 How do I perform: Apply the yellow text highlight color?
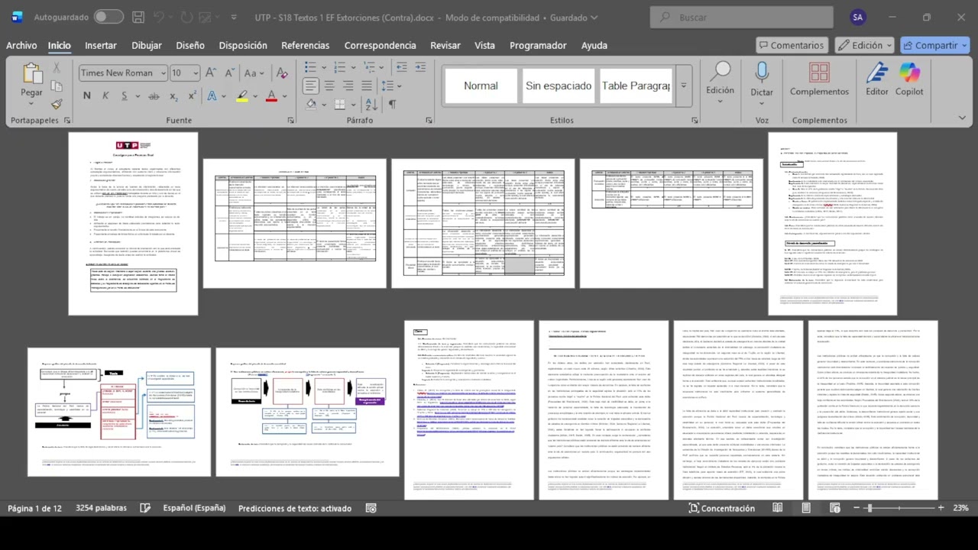pyautogui.click(x=241, y=95)
